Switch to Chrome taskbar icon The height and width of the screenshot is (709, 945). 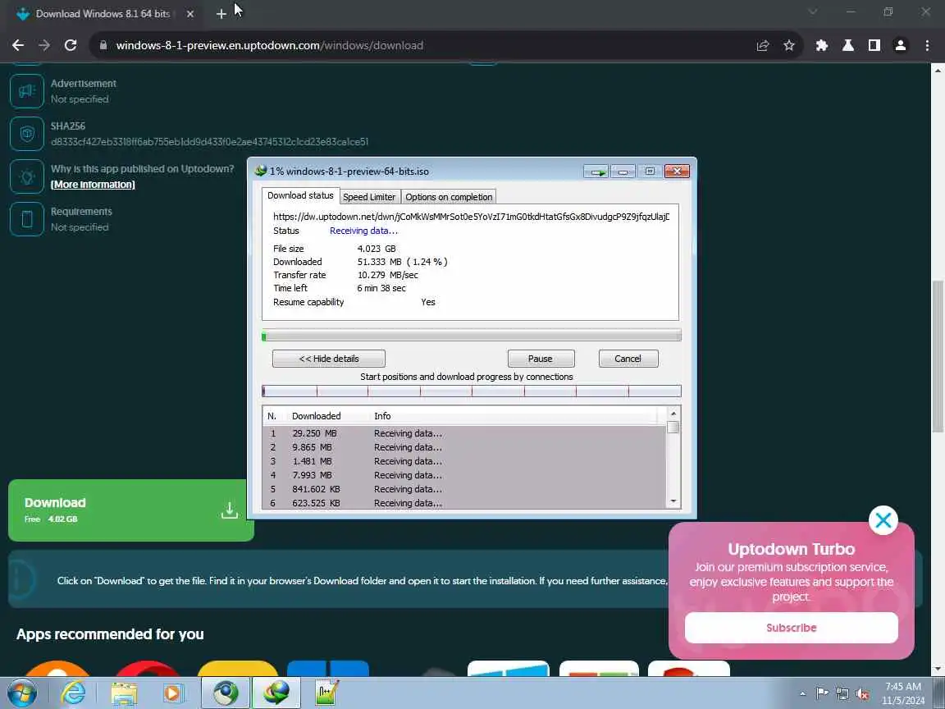point(226,693)
